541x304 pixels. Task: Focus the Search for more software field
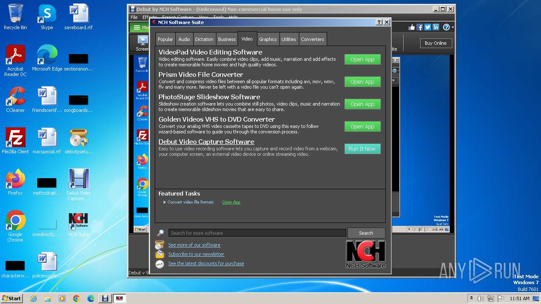point(257,233)
